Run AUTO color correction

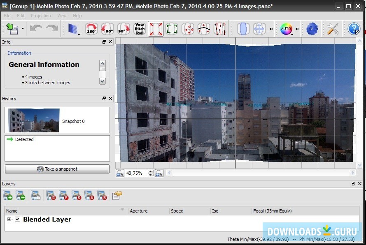pos(285,29)
